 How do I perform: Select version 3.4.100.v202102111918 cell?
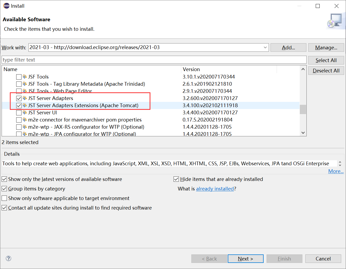pyautogui.click(x=210, y=105)
